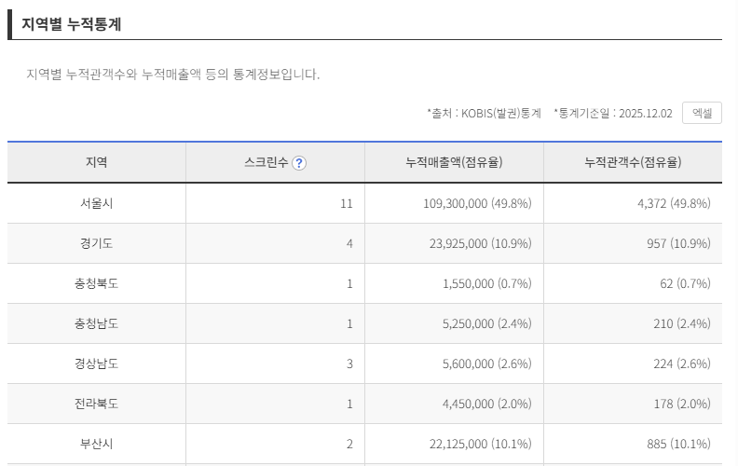Click the 충청남도 region cell
Viewport: 738px width, 466px height.
coord(97,323)
